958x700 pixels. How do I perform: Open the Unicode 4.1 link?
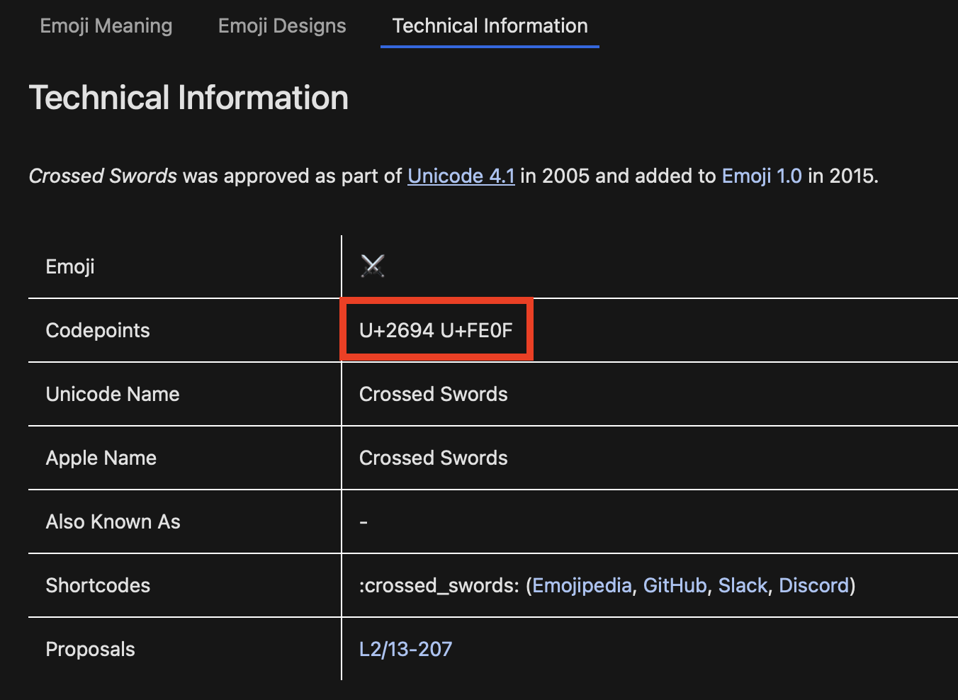pyautogui.click(x=461, y=176)
